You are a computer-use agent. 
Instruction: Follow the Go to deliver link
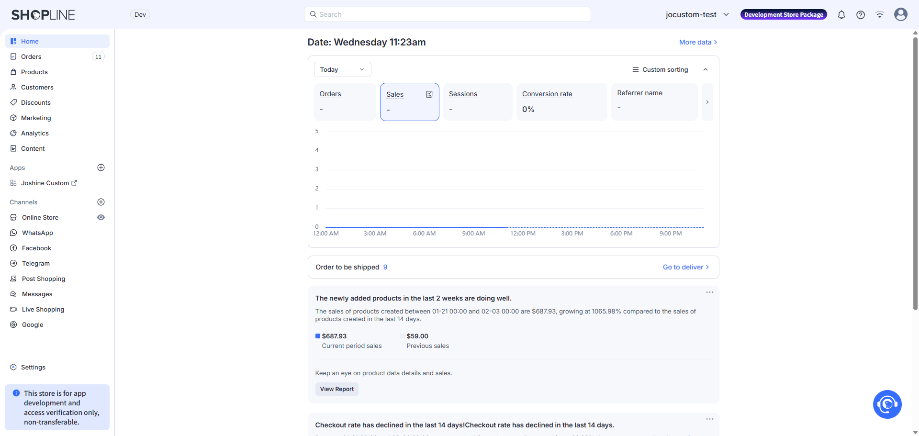pyautogui.click(x=685, y=267)
